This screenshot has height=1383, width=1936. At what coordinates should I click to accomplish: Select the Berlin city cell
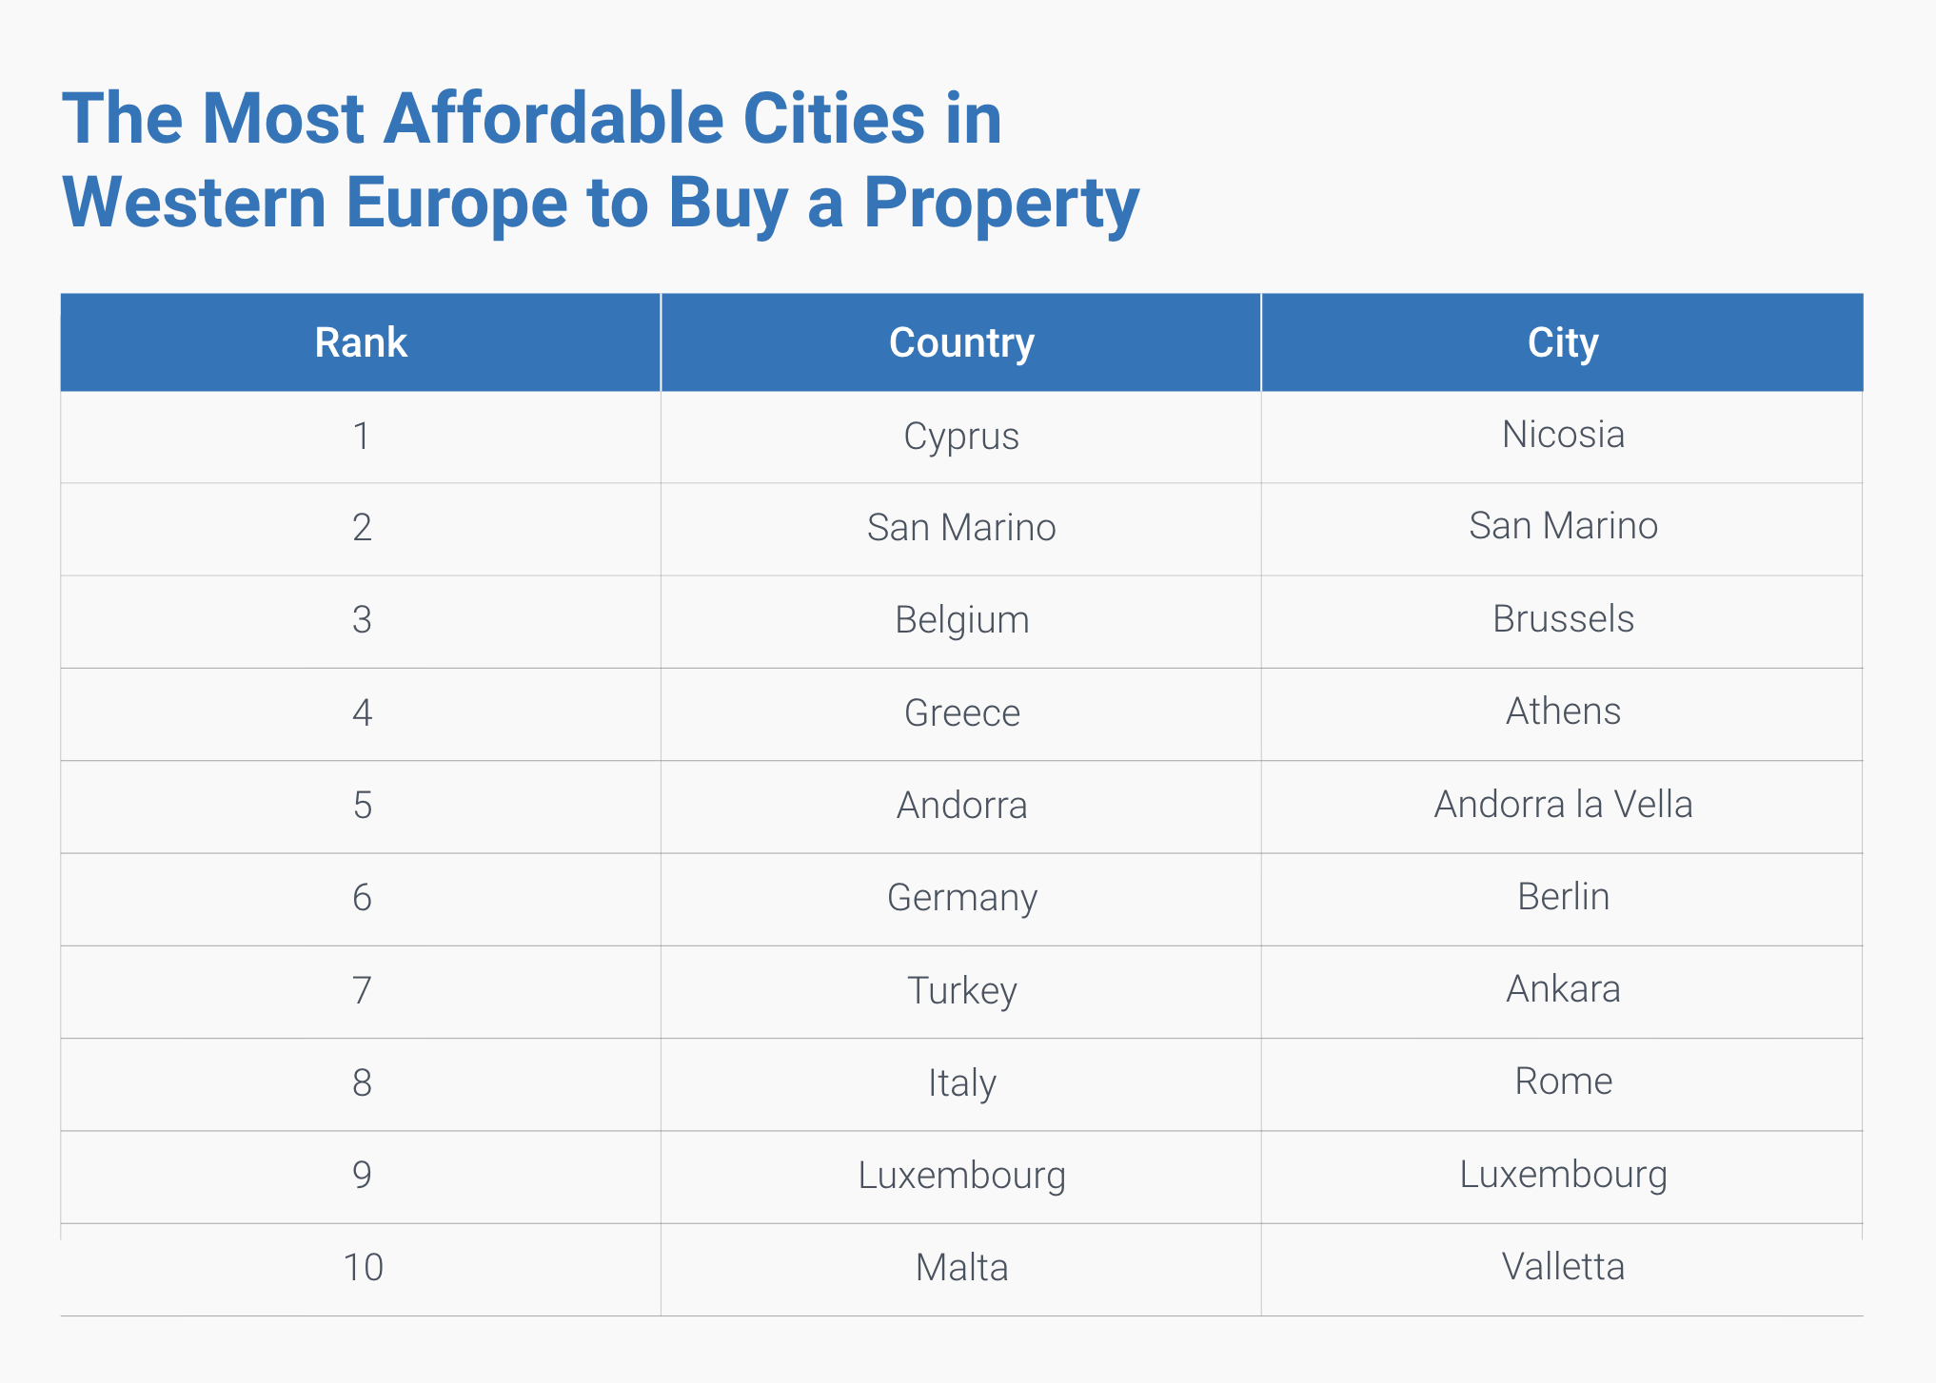tap(1563, 897)
